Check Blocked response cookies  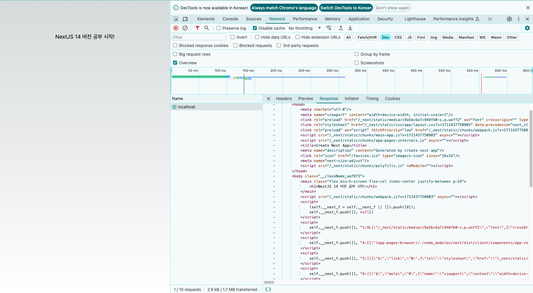(x=175, y=45)
